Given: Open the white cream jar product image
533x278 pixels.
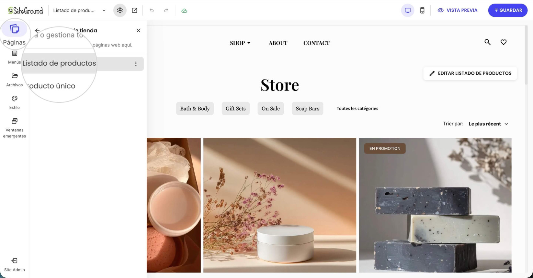Looking at the screenshot, I should coord(280,205).
